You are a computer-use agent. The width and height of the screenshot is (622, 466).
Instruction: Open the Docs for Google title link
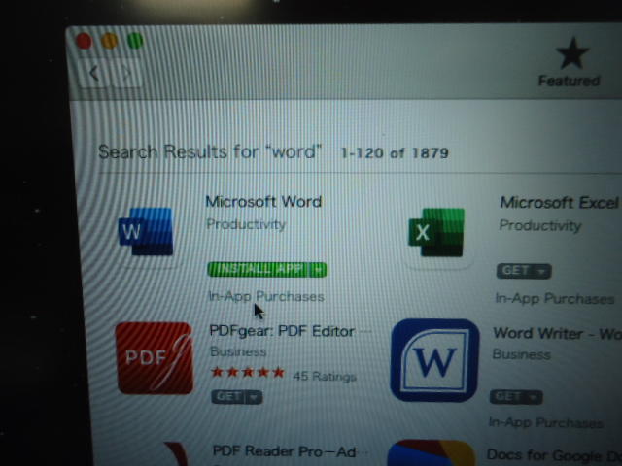click(x=554, y=454)
